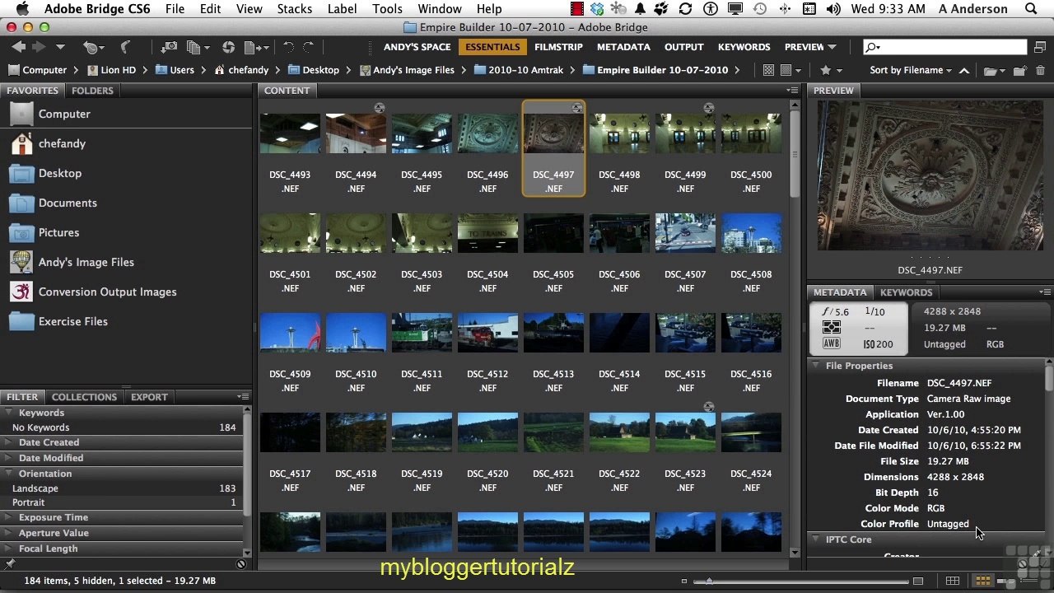
Task: Adjust the thumbnail size slider
Action: click(x=709, y=581)
